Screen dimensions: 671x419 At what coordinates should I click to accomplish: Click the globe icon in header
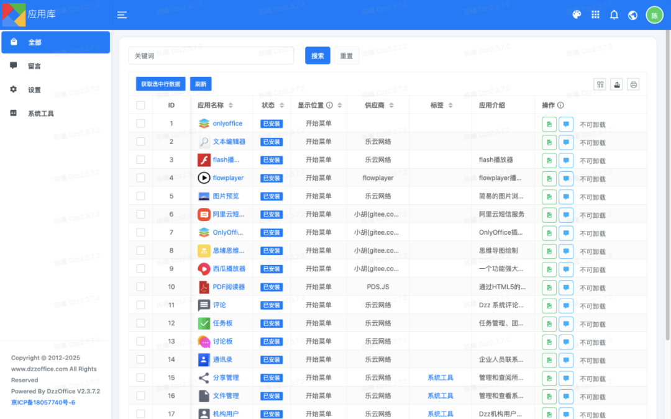tap(632, 16)
